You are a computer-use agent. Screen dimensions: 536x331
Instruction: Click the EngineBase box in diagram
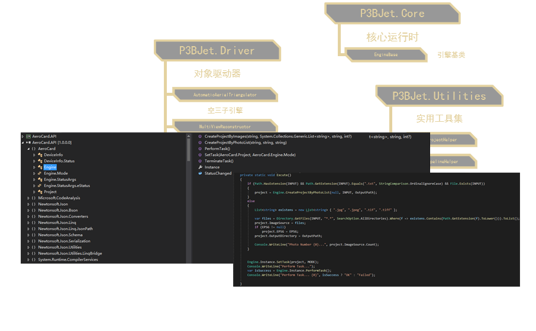click(x=386, y=54)
